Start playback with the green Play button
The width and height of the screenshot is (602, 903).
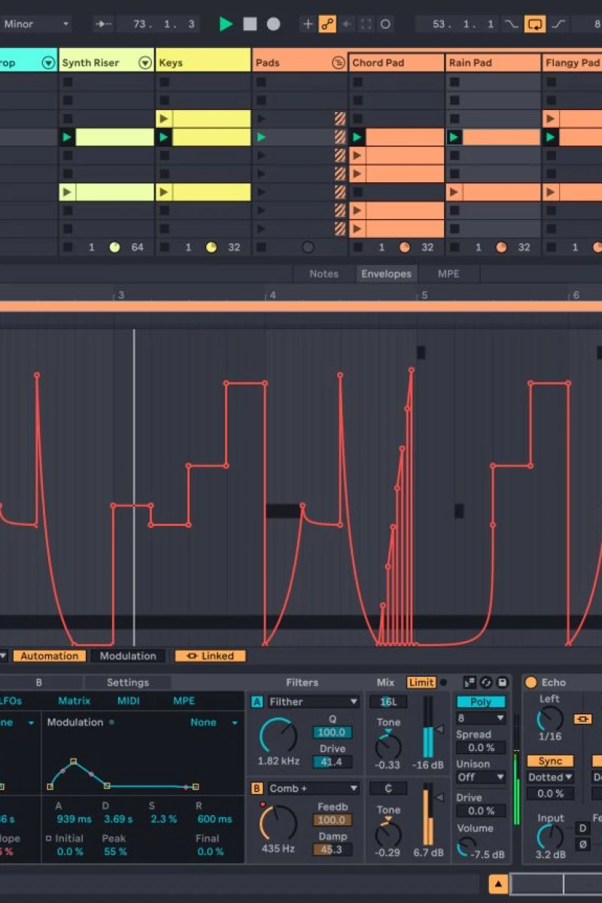click(226, 24)
